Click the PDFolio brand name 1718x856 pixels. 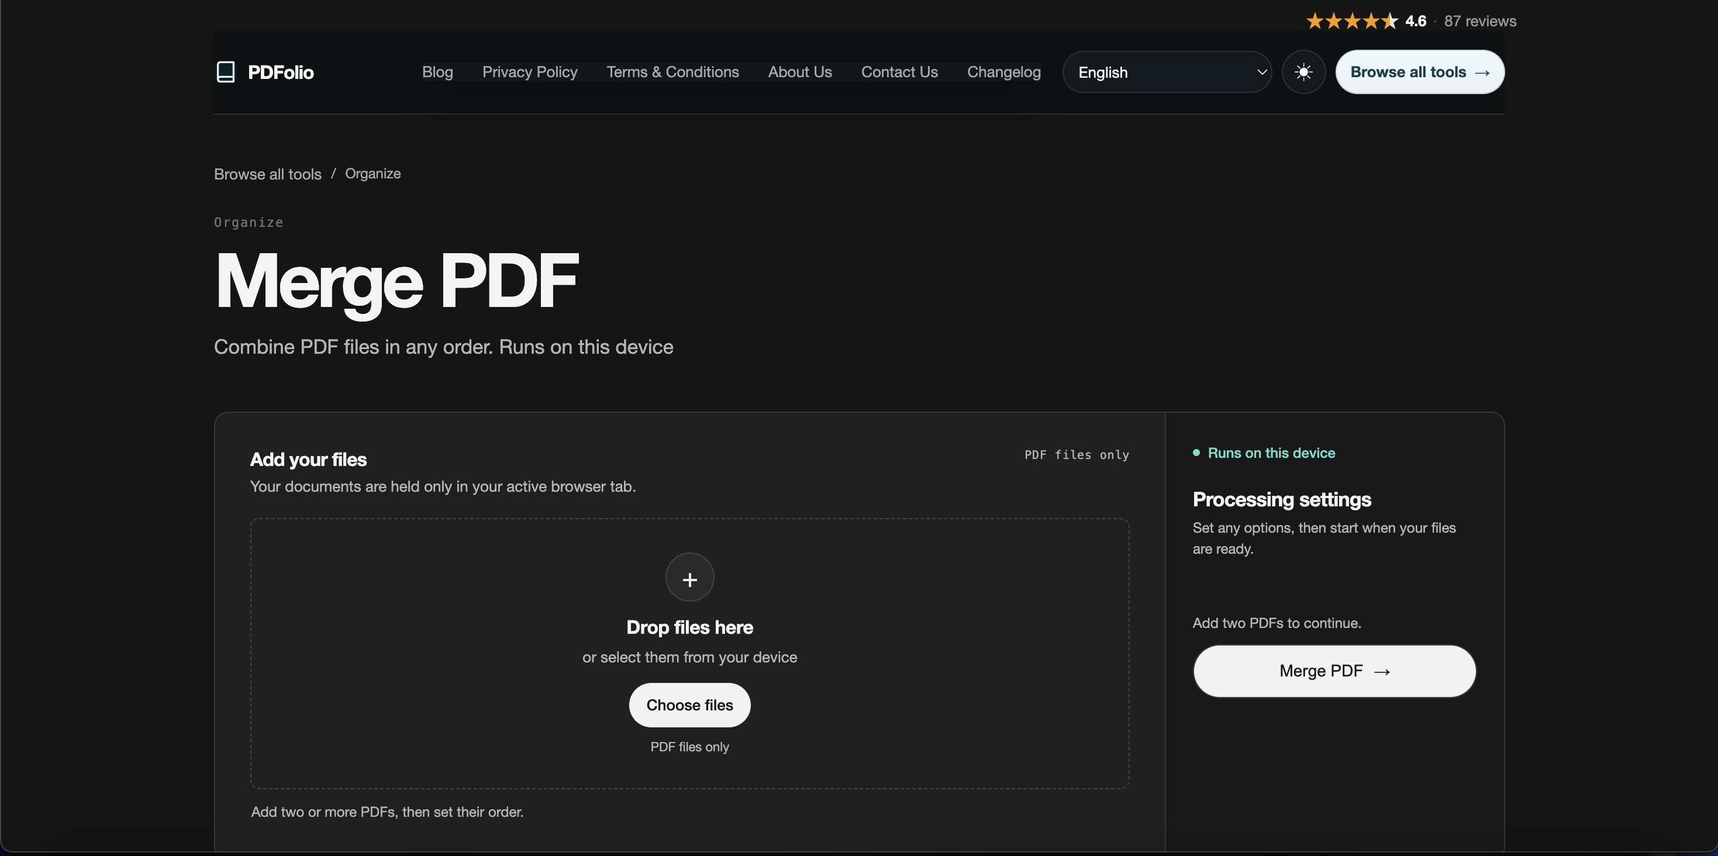point(281,72)
